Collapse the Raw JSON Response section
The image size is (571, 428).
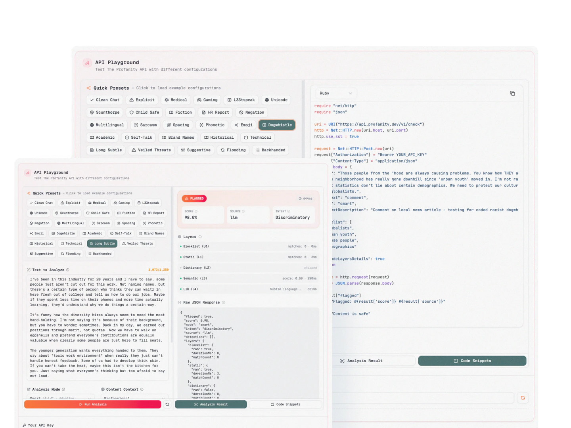[180, 302]
